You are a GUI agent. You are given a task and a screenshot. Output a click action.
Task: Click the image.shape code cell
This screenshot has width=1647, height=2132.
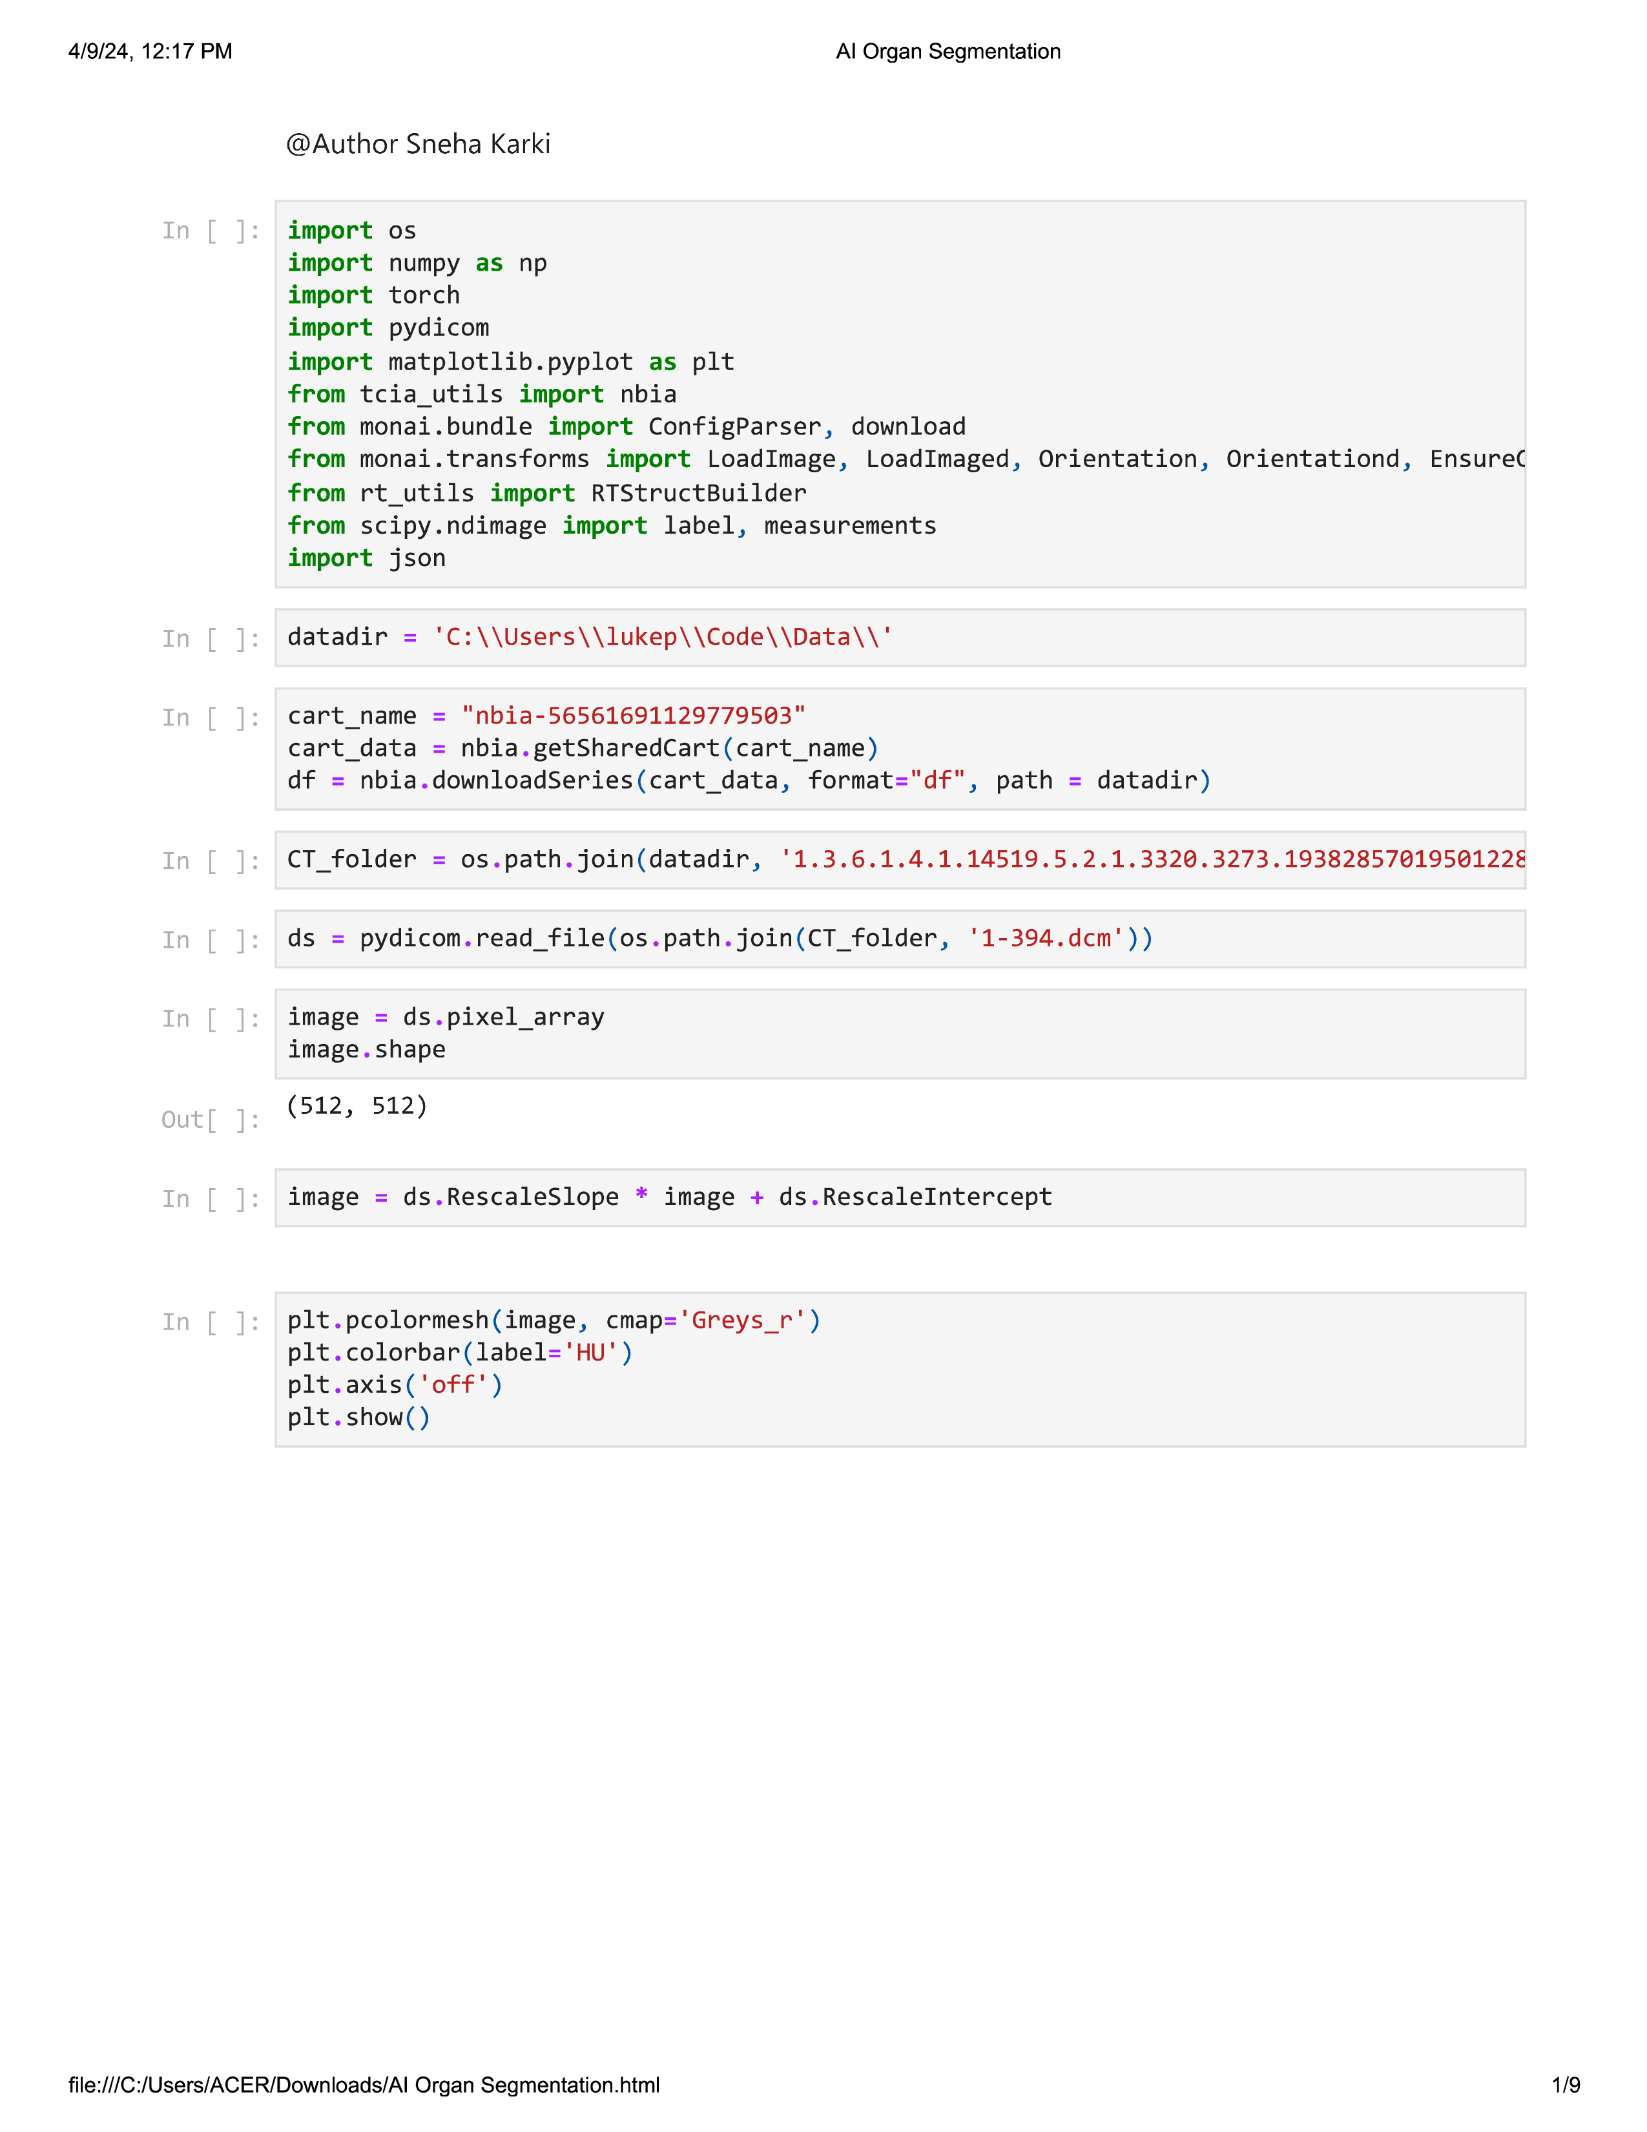click(x=900, y=1033)
